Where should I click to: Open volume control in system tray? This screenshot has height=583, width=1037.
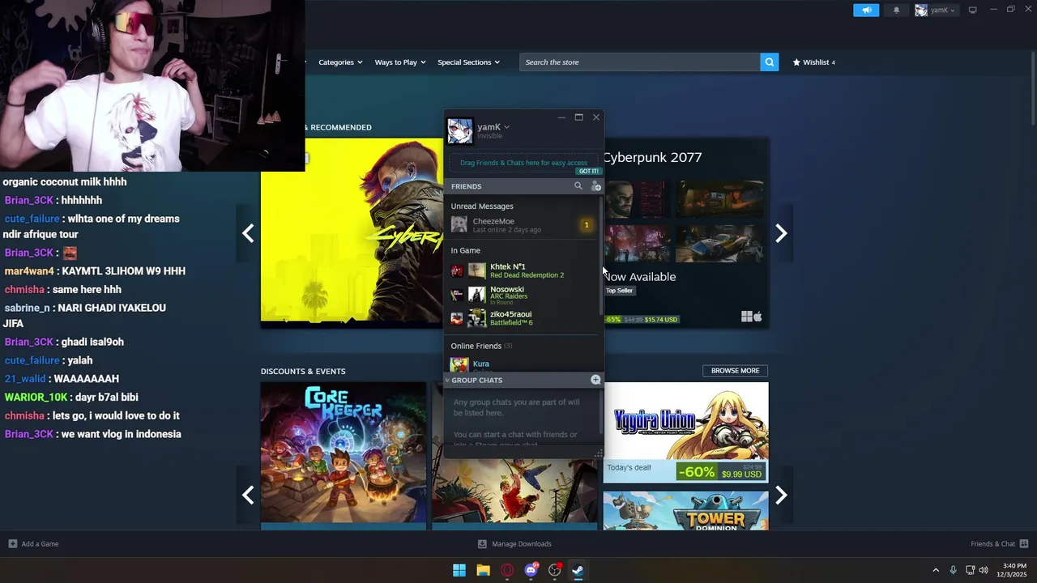[x=984, y=570]
